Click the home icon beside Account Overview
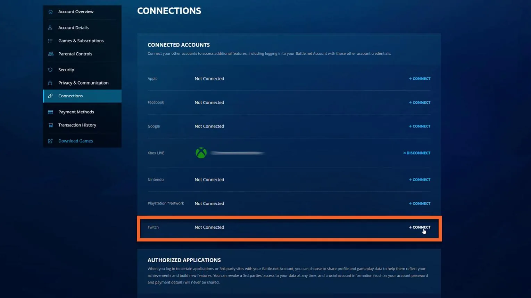Screen dimensions: 531x298 click(50, 12)
